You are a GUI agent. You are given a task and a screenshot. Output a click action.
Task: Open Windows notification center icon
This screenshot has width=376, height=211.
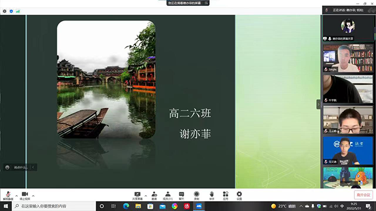coord(368,206)
